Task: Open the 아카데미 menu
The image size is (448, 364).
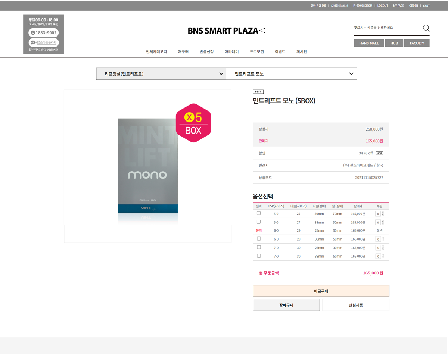Action: point(231,52)
